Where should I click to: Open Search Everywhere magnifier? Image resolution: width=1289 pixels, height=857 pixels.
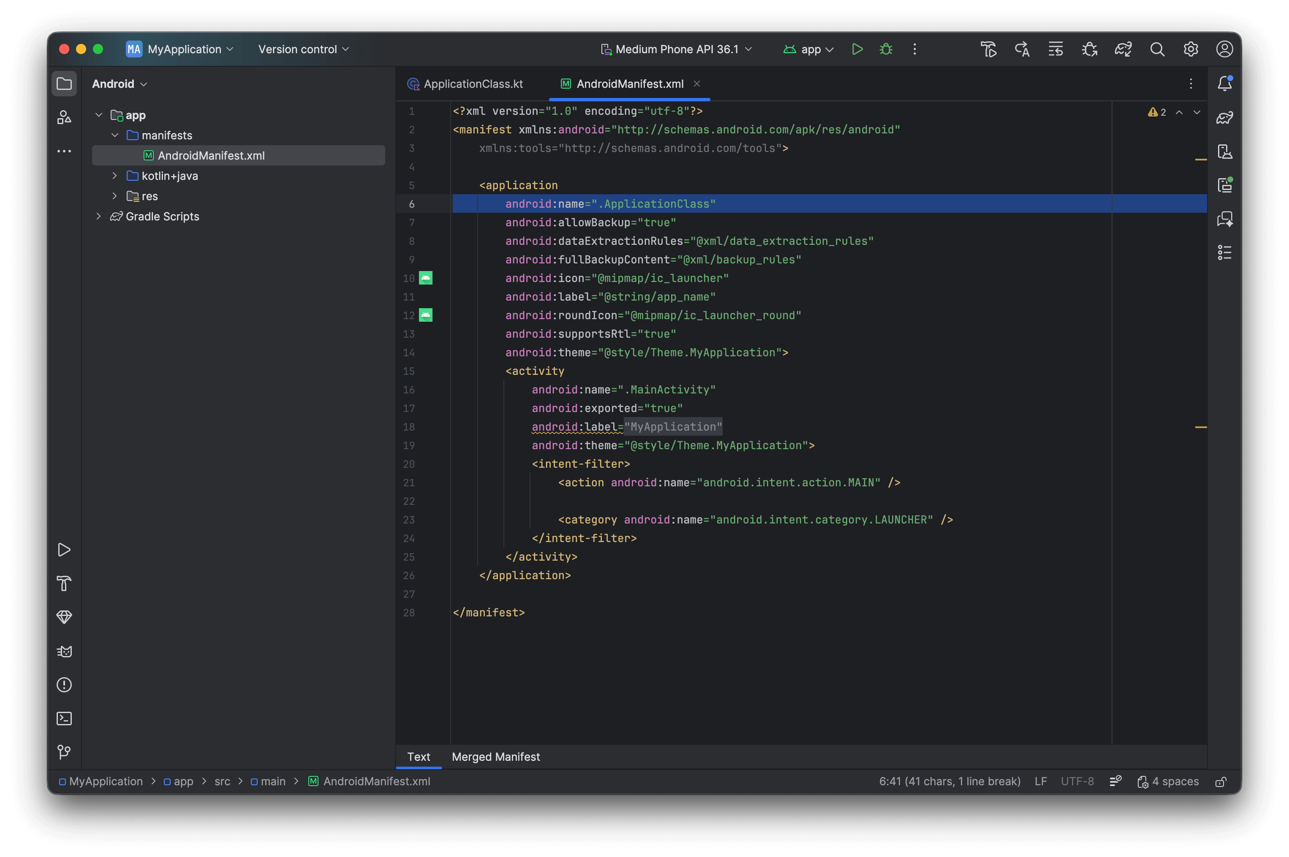[x=1157, y=49]
